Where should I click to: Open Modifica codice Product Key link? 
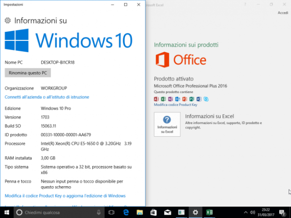[x=175, y=105]
